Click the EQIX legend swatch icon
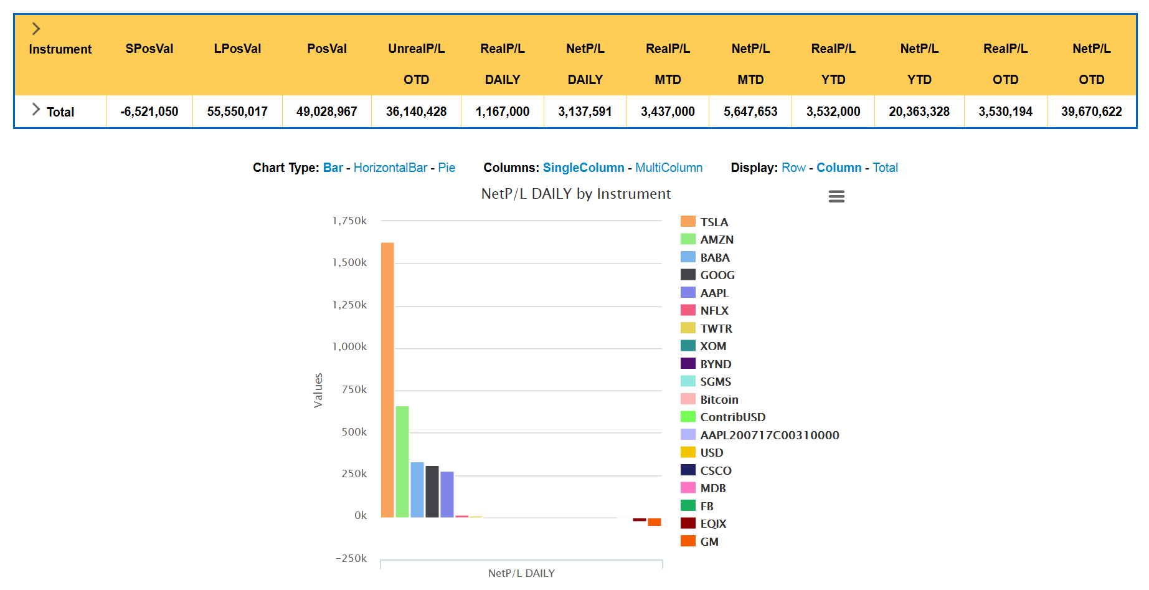The width and height of the screenshot is (1149, 590). [688, 523]
